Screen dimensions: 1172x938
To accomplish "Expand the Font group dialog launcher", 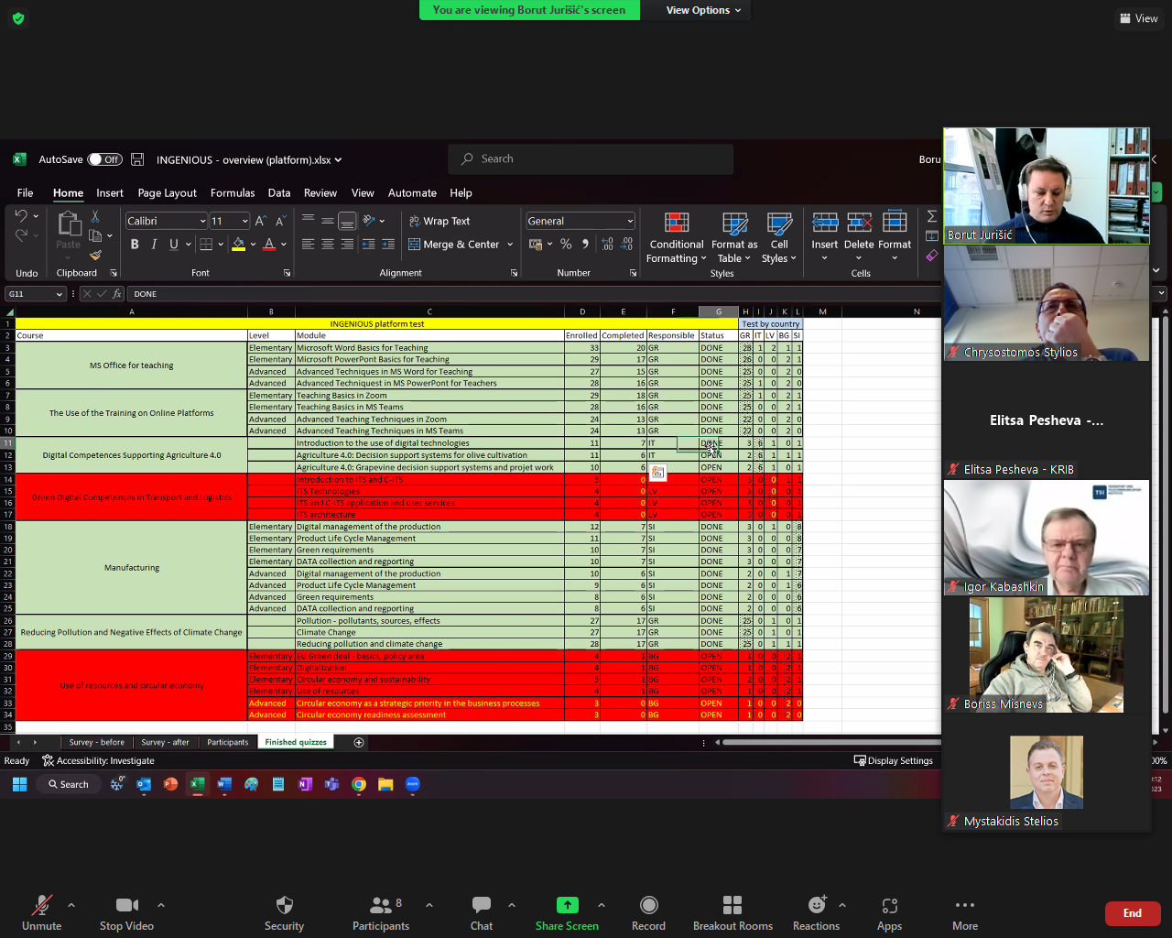I will [x=287, y=273].
